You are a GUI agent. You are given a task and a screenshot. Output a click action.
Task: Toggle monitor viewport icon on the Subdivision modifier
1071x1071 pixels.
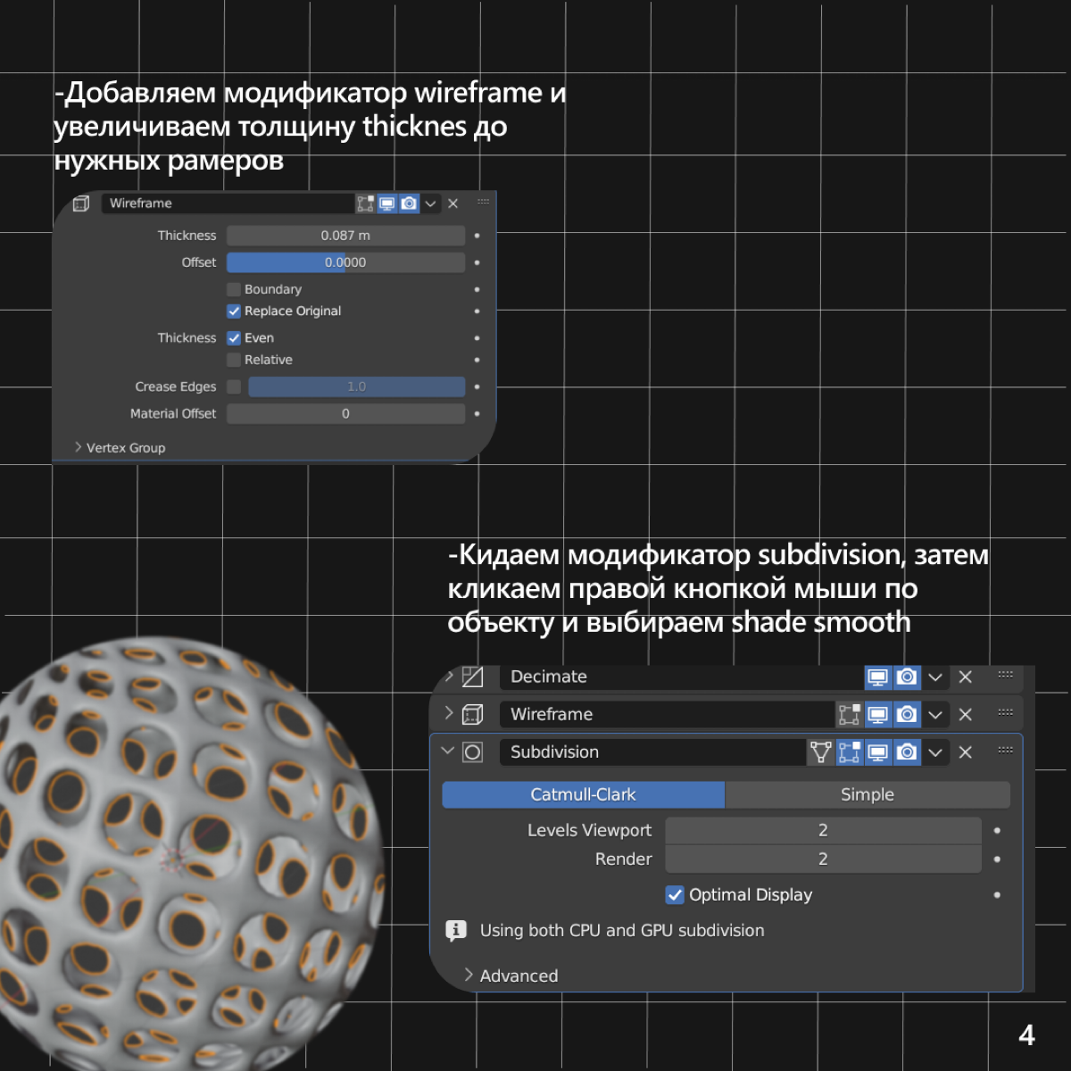point(878,751)
